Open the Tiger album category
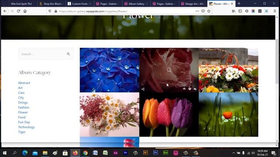The height and width of the screenshot is (157, 280). coord(22,132)
